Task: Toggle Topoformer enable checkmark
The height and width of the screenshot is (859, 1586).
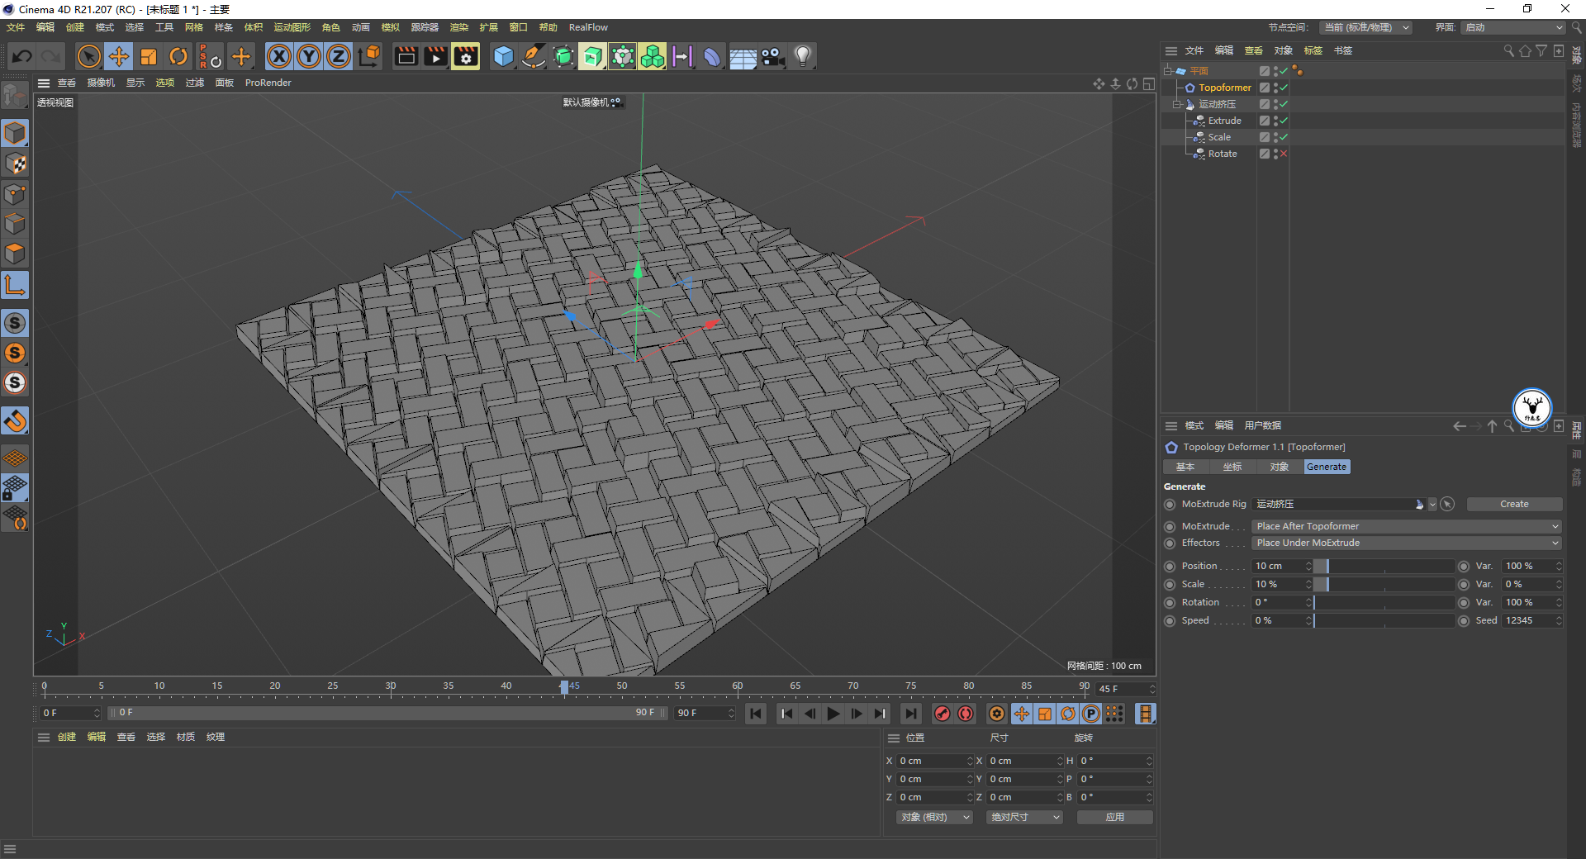Action: point(1283,88)
